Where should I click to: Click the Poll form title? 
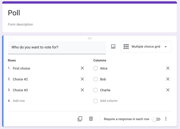(14, 13)
